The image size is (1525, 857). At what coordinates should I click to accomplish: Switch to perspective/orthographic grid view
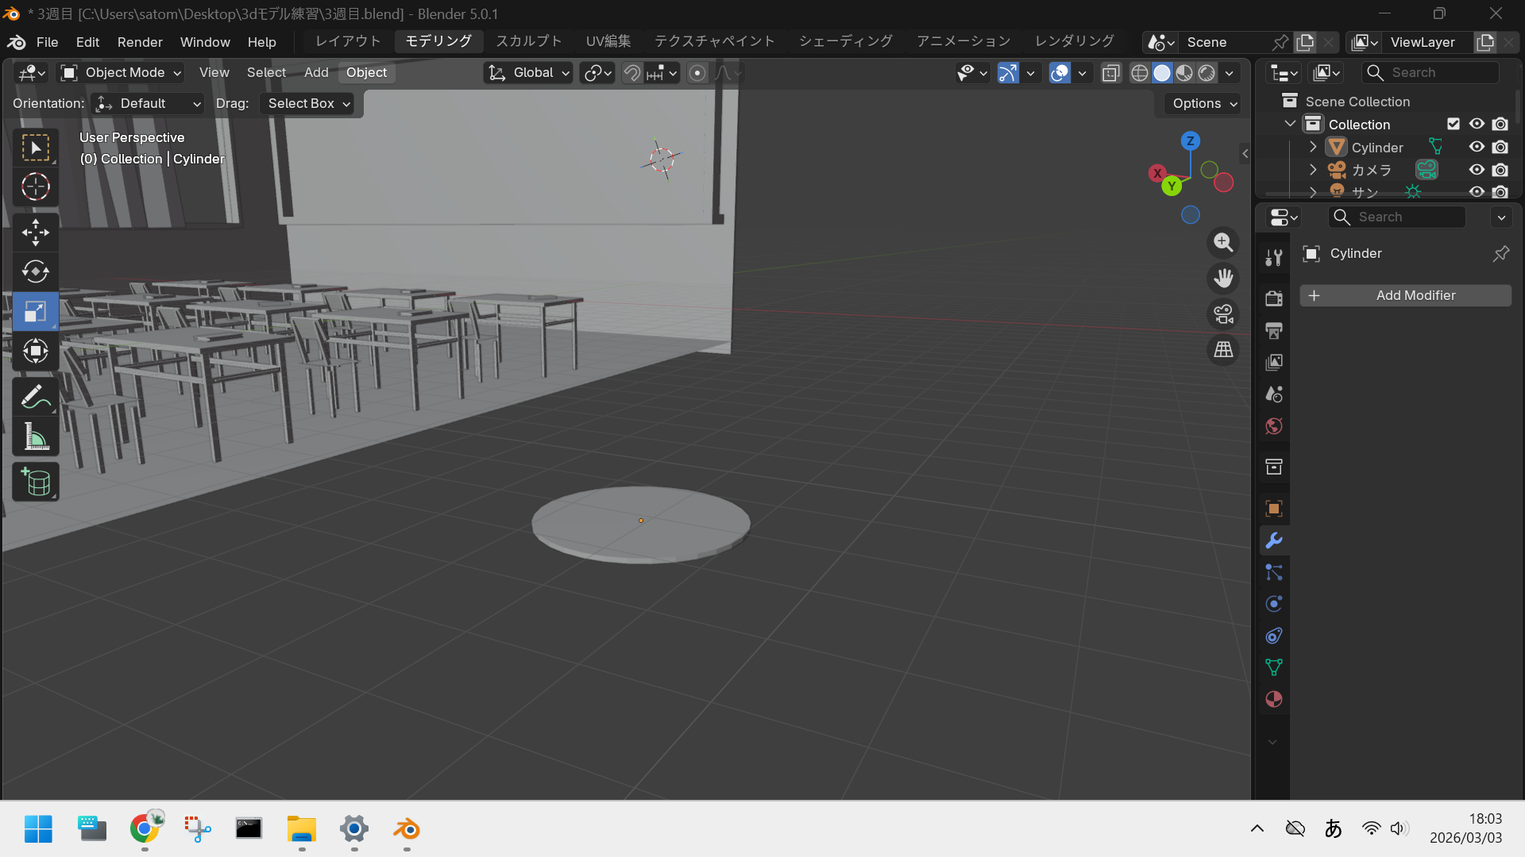click(1223, 349)
